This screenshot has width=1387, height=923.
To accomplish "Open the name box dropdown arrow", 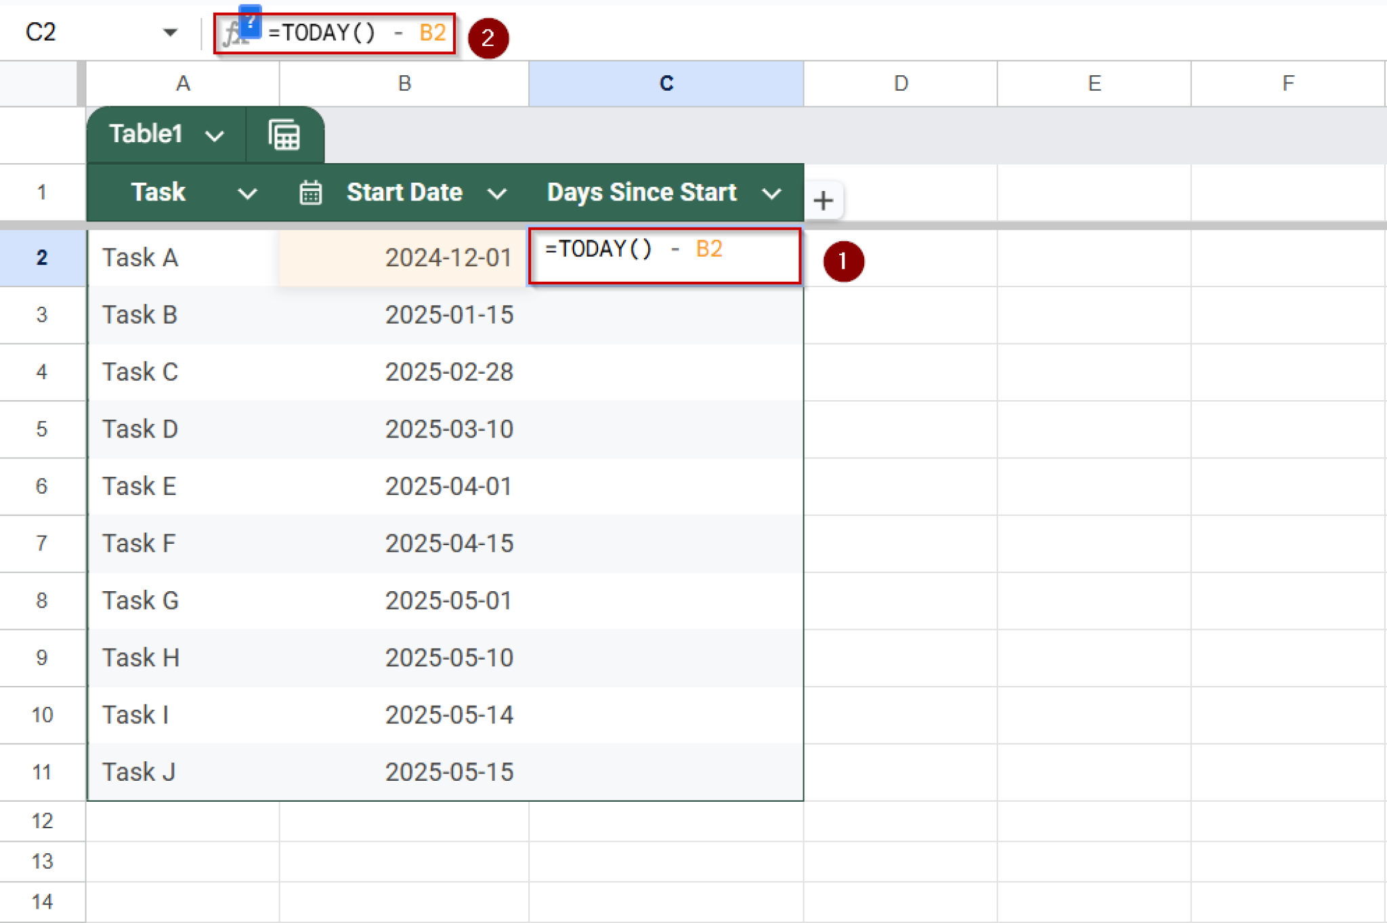I will click(171, 32).
